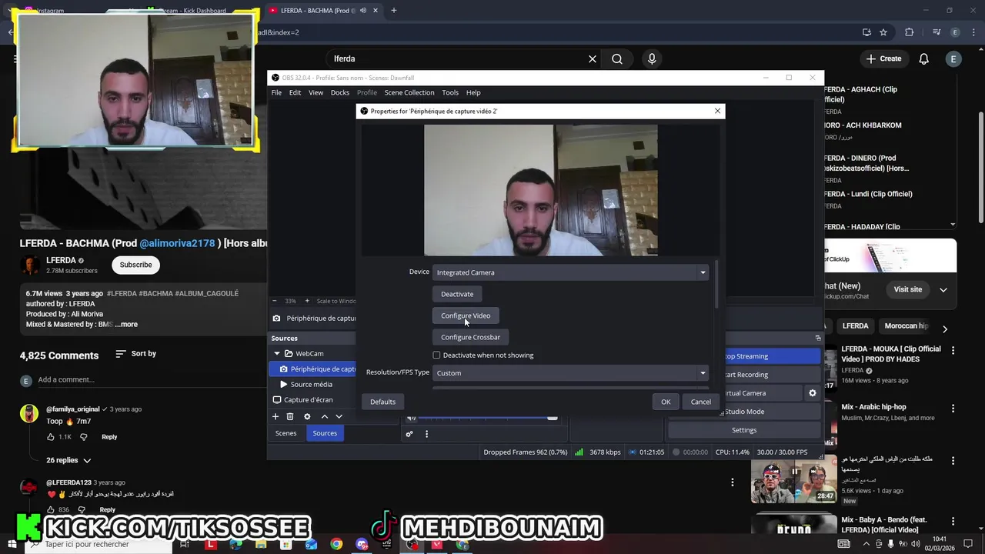Open source properties gear icon
The width and height of the screenshot is (985, 554).
coord(307,416)
